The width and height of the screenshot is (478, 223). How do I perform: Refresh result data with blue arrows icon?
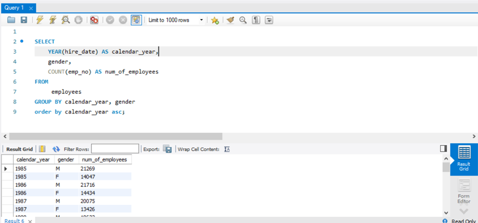click(x=56, y=149)
